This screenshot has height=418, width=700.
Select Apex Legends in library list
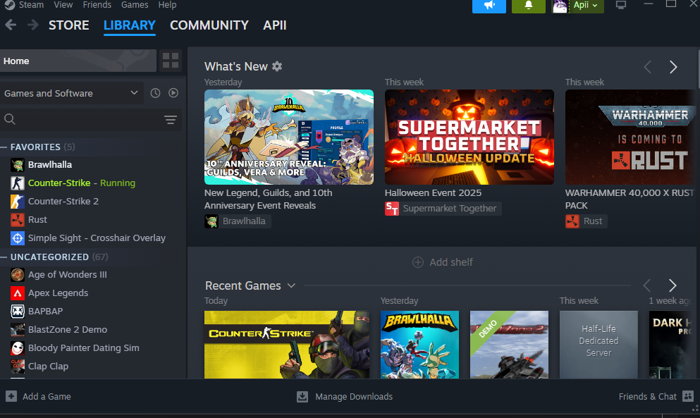pyautogui.click(x=58, y=293)
